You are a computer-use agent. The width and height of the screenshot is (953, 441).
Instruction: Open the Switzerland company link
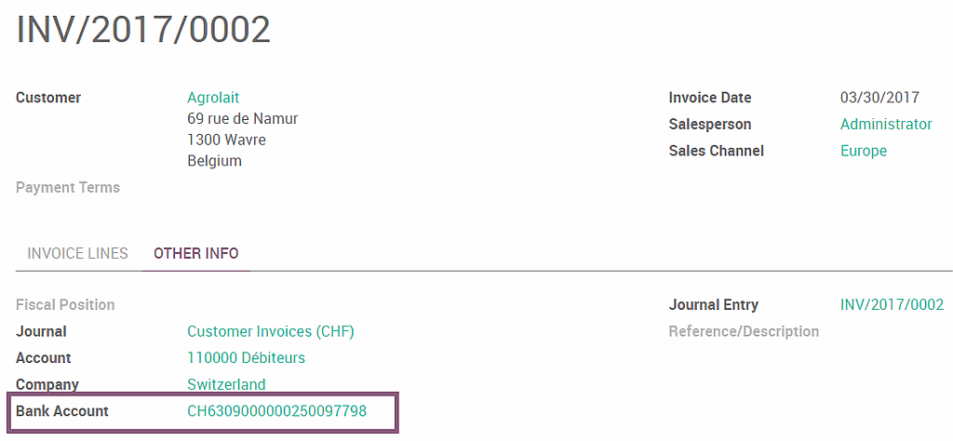(x=226, y=384)
